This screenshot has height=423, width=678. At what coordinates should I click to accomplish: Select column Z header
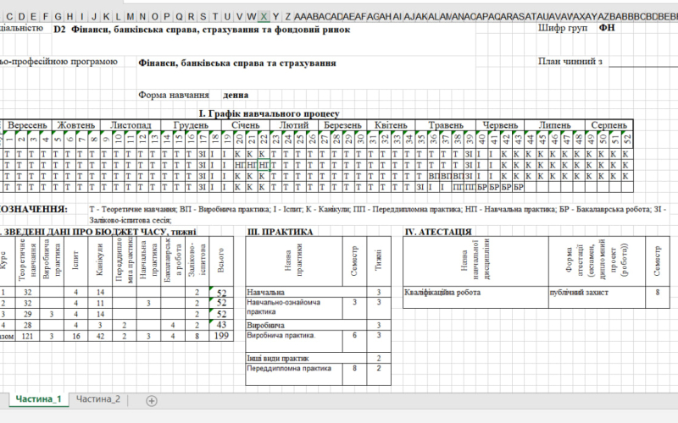point(288,17)
